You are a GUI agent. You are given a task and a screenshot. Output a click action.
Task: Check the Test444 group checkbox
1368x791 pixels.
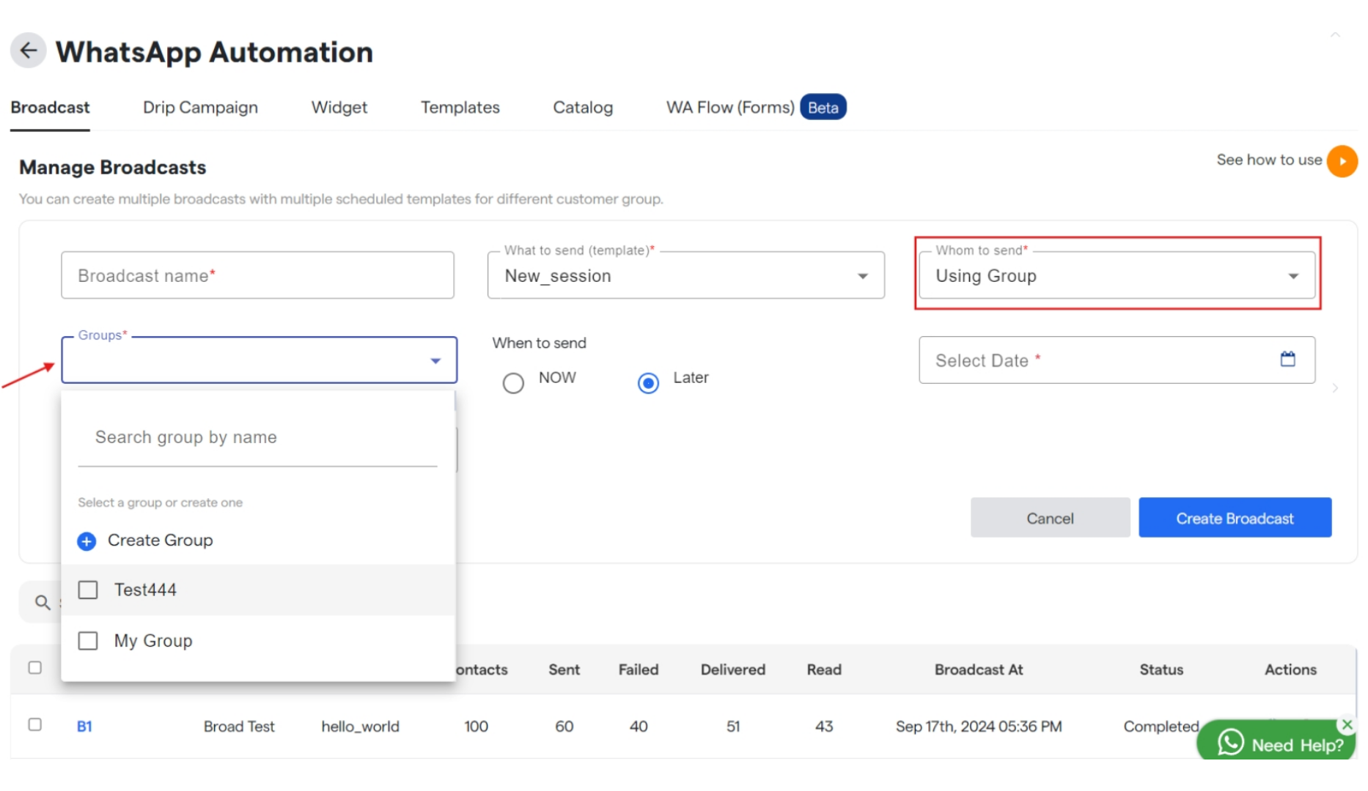pos(88,590)
